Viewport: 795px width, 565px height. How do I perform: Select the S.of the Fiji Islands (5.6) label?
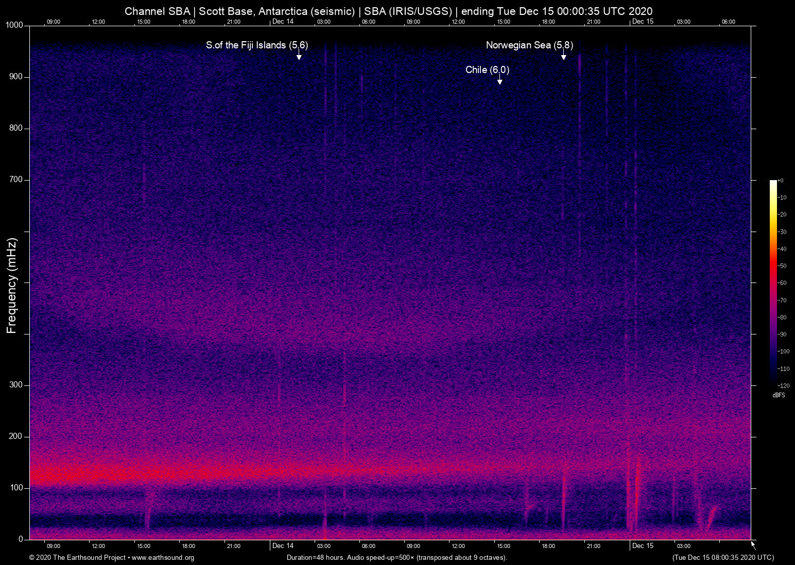pyautogui.click(x=257, y=45)
